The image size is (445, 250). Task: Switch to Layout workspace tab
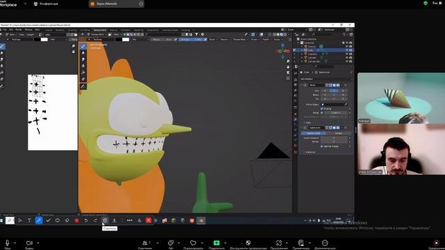49,30
